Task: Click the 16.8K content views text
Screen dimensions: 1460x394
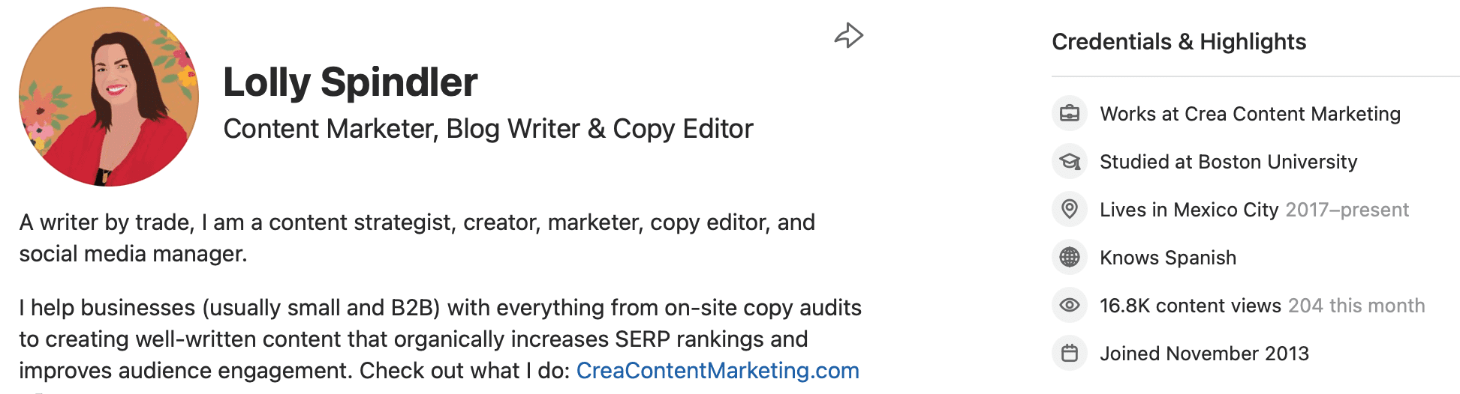Action: pos(1190,306)
